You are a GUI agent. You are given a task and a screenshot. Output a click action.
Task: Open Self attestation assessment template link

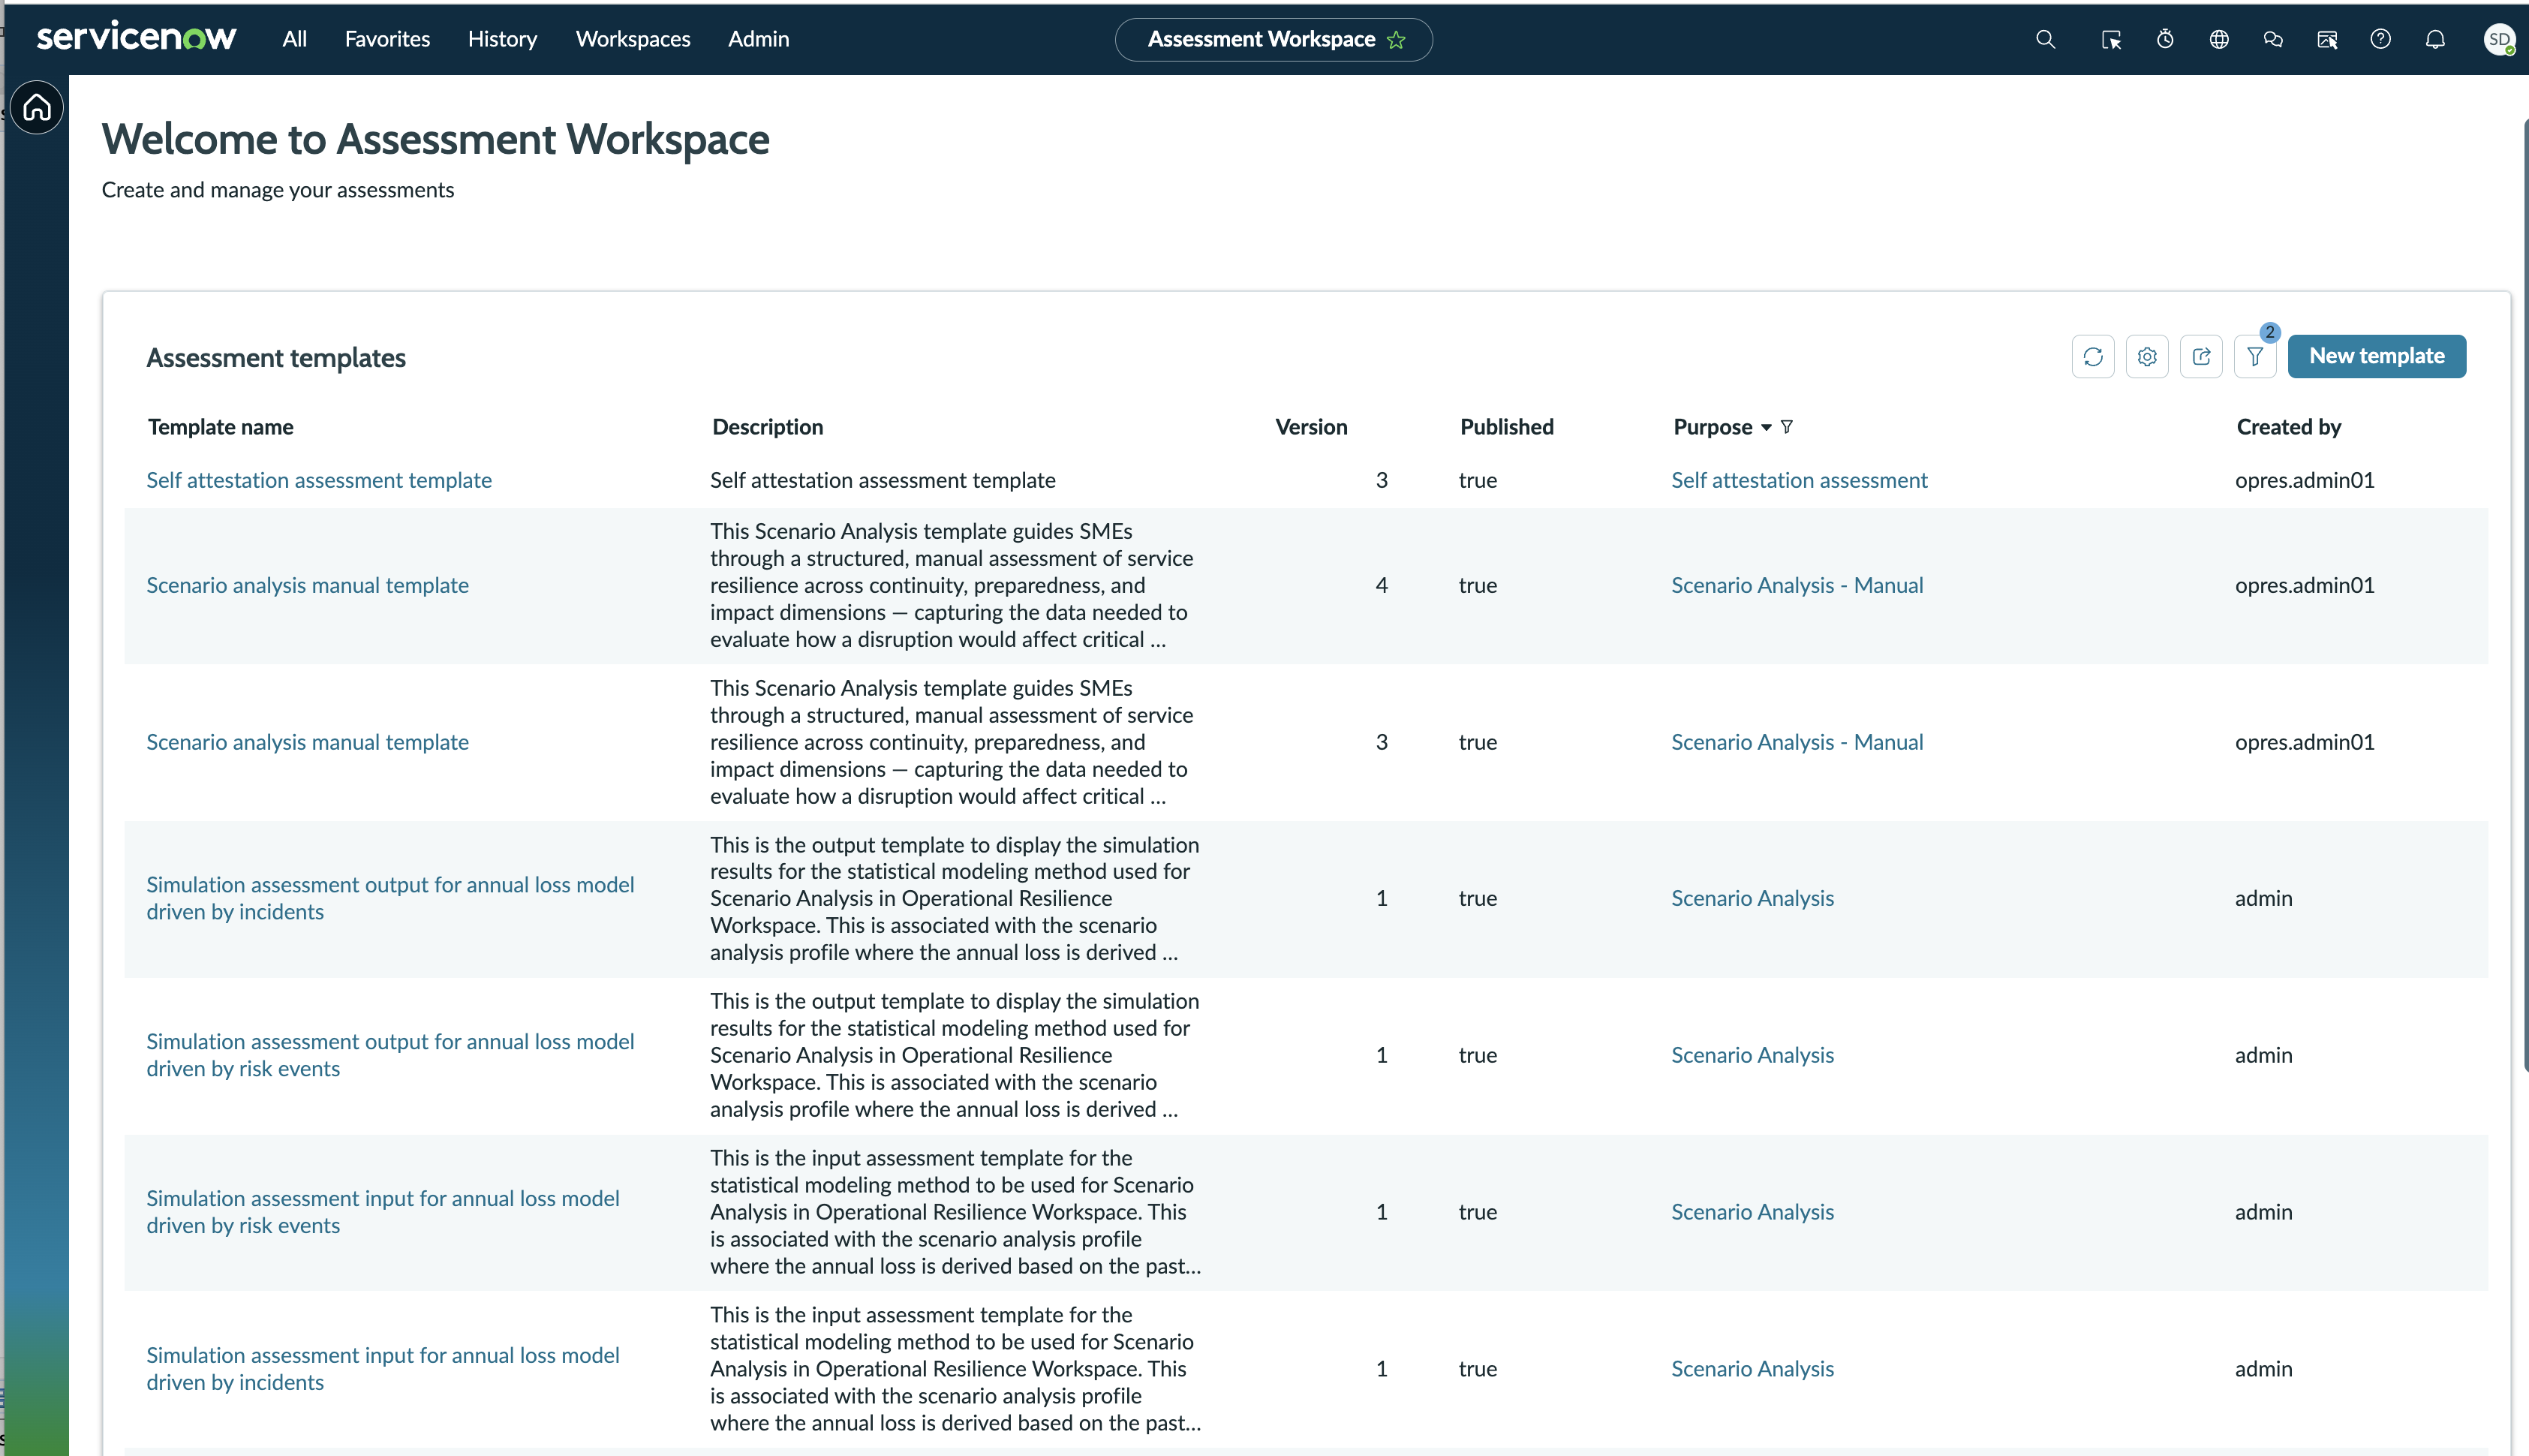tap(319, 480)
